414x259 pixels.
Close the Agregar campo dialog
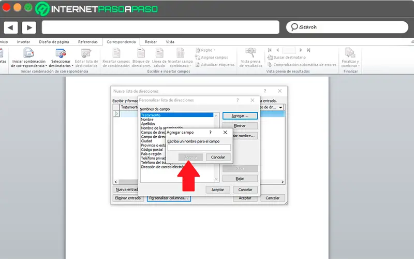[225, 133]
